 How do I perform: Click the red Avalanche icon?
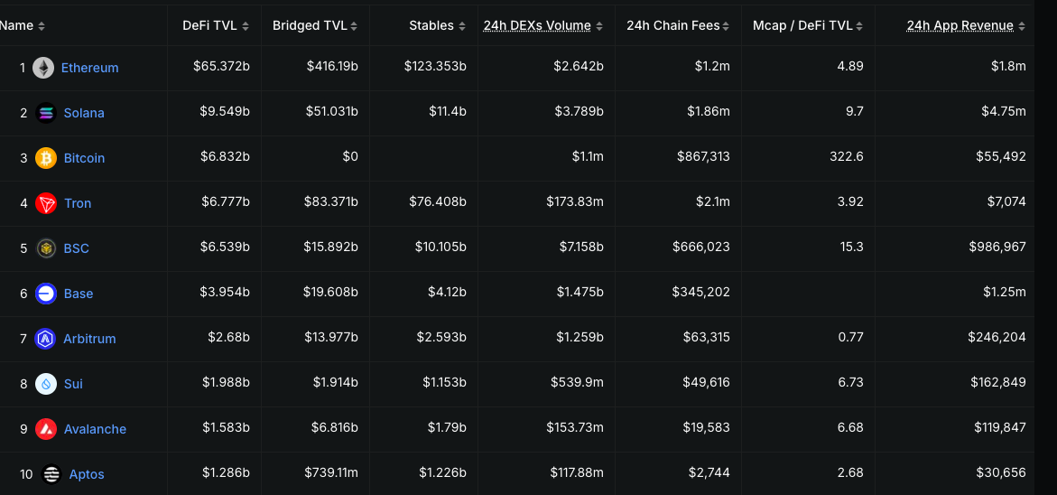(x=46, y=429)
